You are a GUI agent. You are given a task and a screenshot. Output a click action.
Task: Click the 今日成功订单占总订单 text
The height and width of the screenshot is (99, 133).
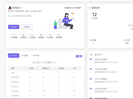tap(21, 16)
